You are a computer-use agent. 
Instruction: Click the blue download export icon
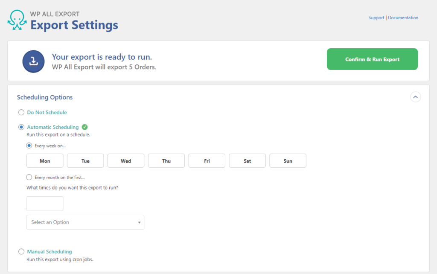pos(33,61)
